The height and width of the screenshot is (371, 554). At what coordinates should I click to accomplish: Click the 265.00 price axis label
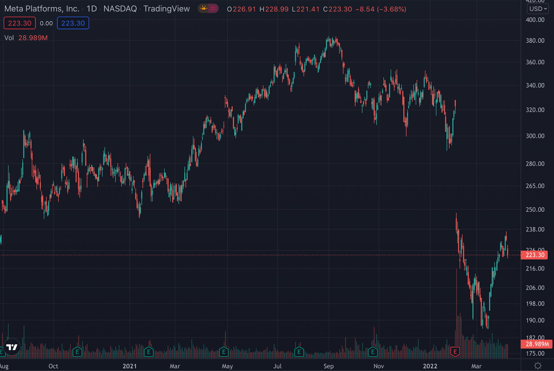(535, 186)
